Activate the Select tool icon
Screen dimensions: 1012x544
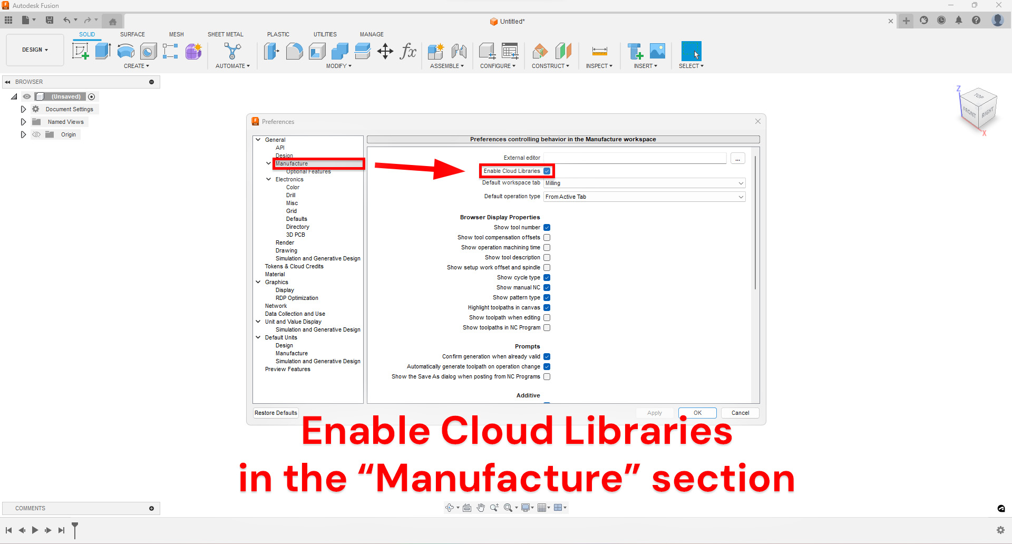pyautogui.click(x=691, y=51)
